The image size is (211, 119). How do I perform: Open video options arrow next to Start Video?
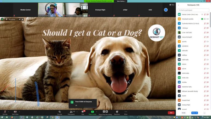pyautogui.click(x=20, y=112)
